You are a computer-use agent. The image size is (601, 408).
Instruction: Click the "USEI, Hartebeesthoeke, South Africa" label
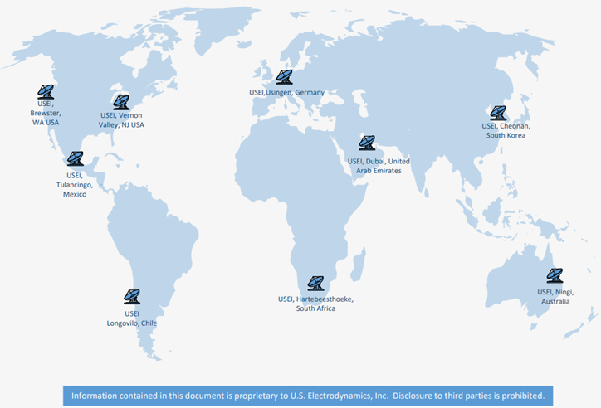[315, 304]
